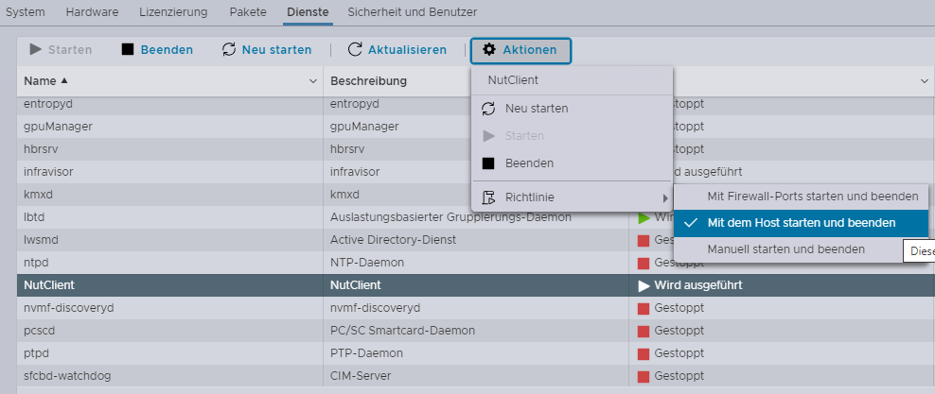Select Manuell starten und beenden
The height and width of the screenshot is (394, 935).
801,249
